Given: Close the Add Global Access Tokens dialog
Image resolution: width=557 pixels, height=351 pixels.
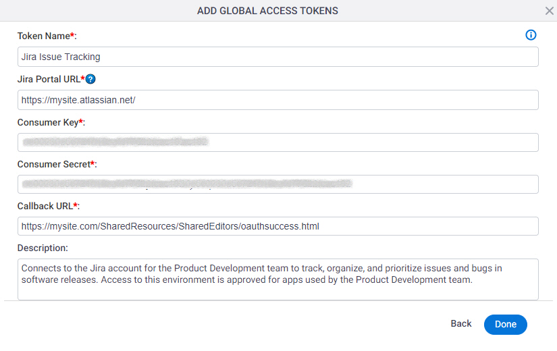Looking at the screenshot, I should pos(549,11).
